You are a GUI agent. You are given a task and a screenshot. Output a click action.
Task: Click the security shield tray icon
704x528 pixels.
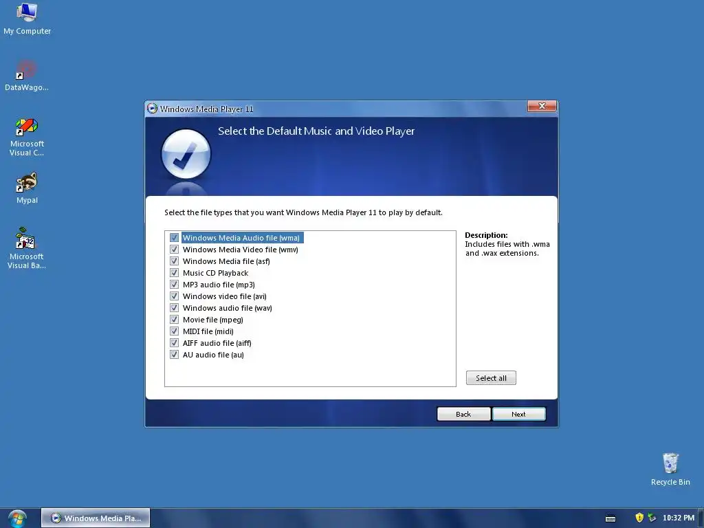coord(639,518)
